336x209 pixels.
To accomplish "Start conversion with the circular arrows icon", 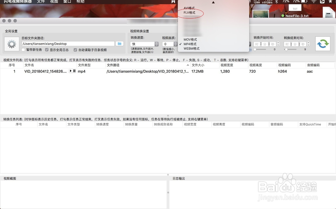I will point(323,43).
